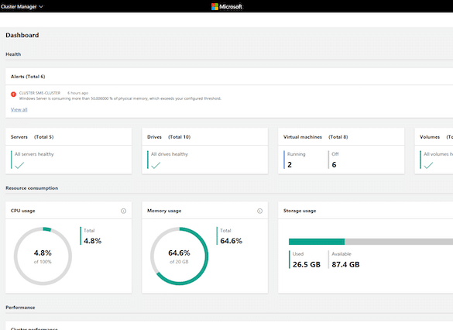Click the Performance section heading

pos(20,308)
